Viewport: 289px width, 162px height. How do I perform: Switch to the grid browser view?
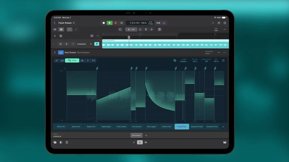point(55,29)
